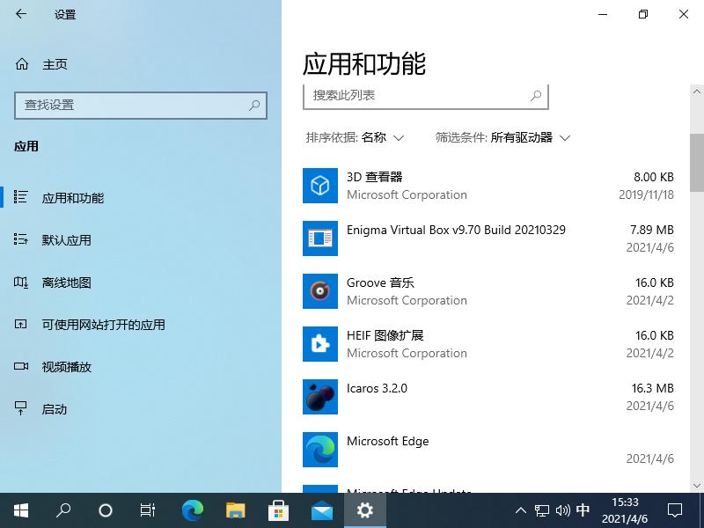Select the 3D 查看器 entry name
Viewport: 704px width, 528px height.
tap(375, 177)
